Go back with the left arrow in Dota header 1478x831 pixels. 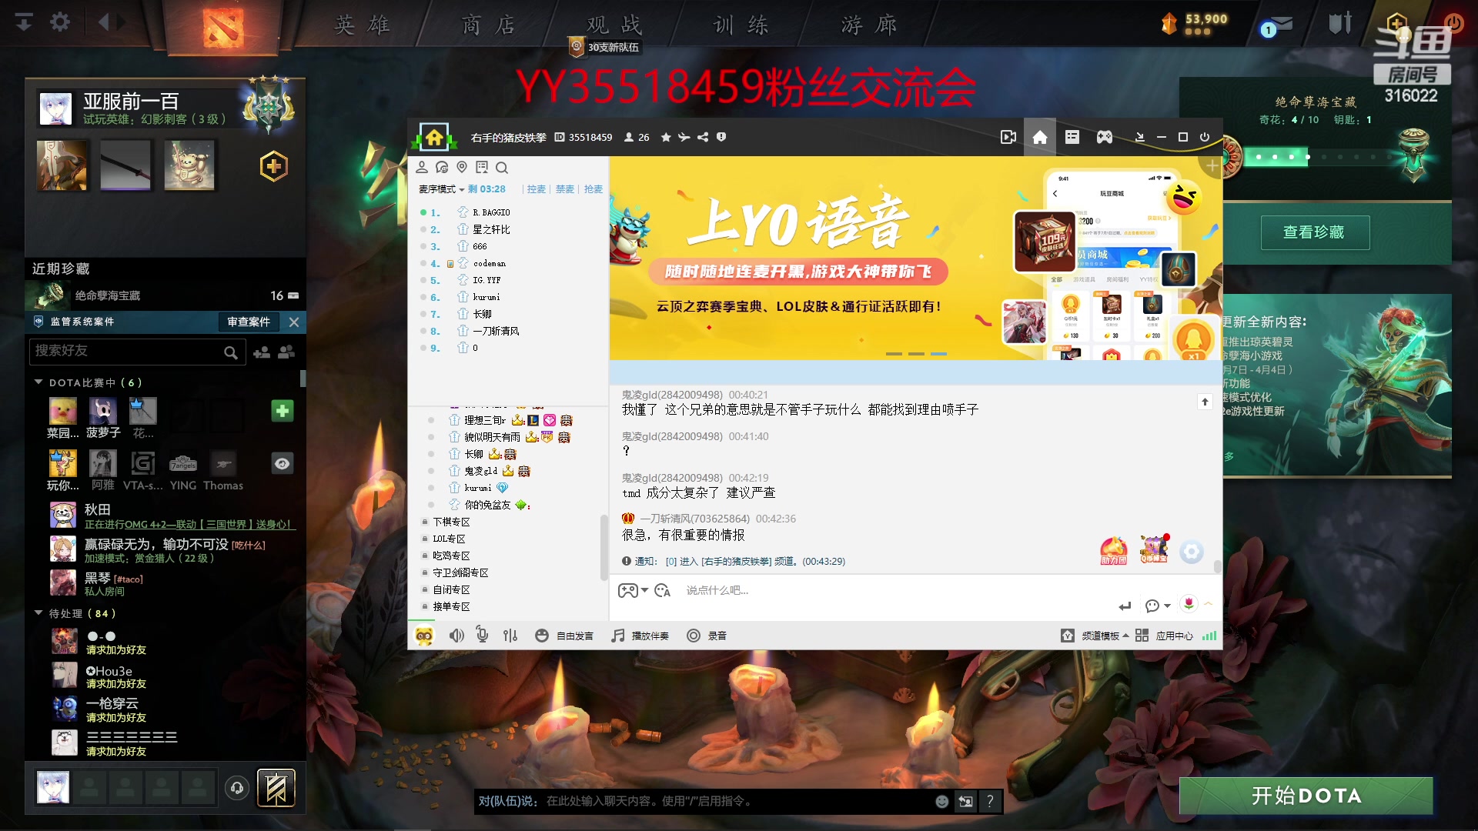coord(103,22)
